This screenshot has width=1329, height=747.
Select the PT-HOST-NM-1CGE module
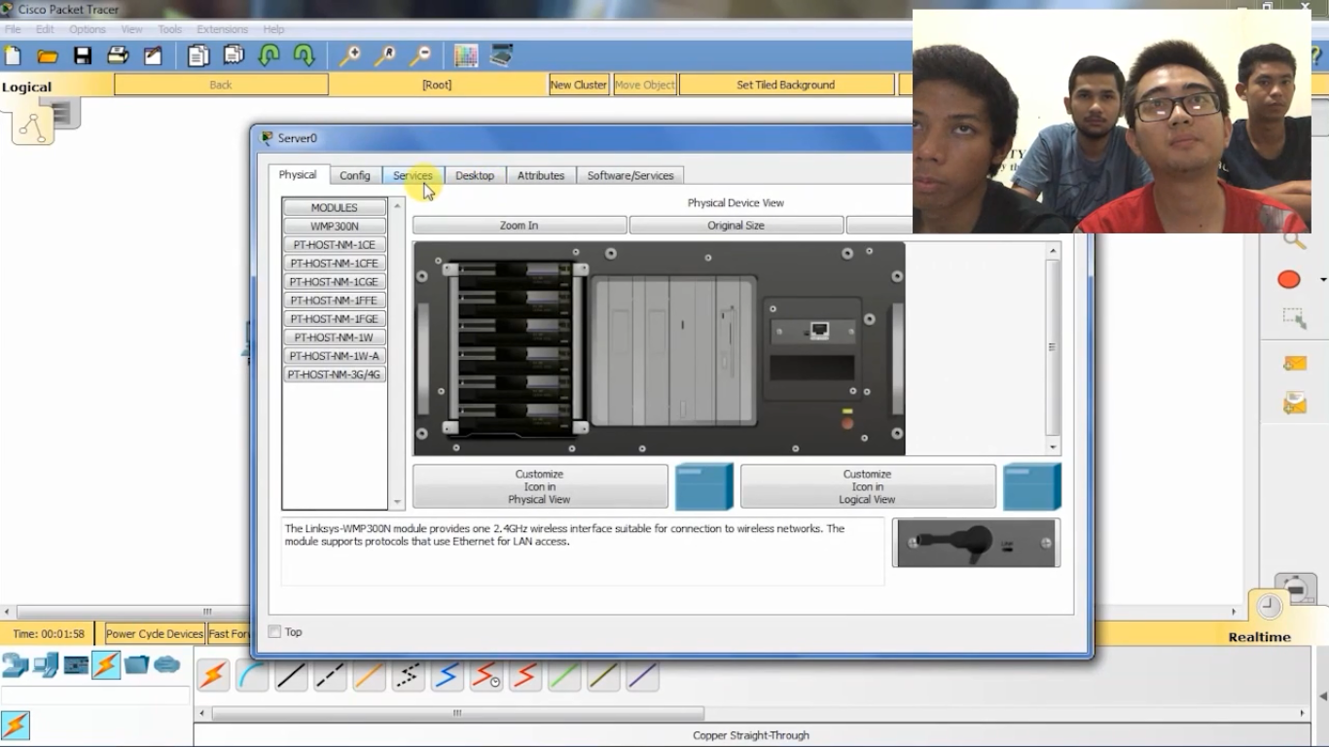[x=335, y=282]
